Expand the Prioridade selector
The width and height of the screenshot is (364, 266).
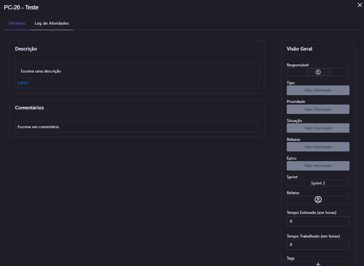coord(318,109)
